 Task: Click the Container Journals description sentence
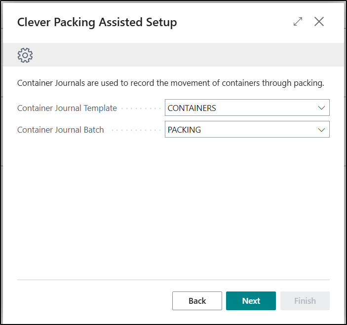pos(170,83)
